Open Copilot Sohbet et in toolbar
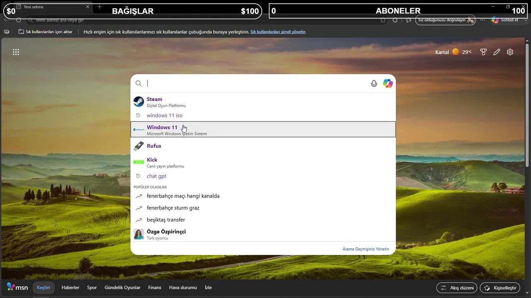531x298 pixels. pyautogui.click(x=505, y=20)
